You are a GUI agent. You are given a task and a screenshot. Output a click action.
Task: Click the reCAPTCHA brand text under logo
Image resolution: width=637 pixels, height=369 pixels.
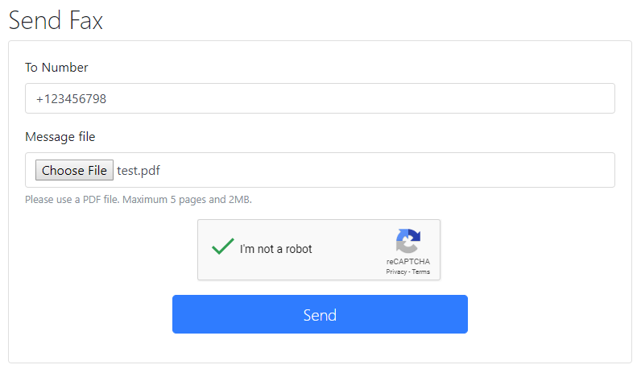coord(407,261)
